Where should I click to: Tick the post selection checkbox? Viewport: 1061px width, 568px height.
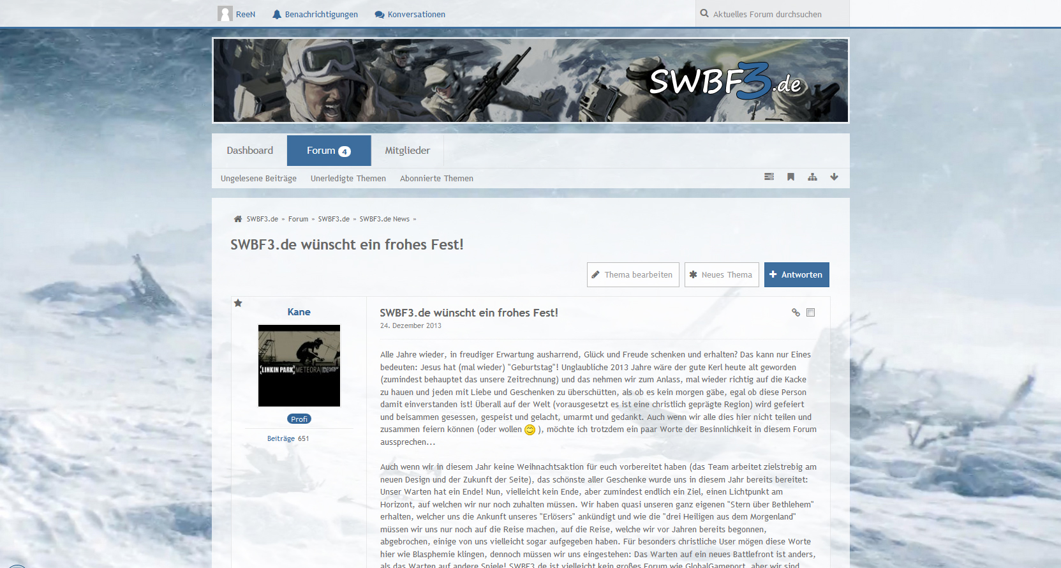tap(811, 312)
